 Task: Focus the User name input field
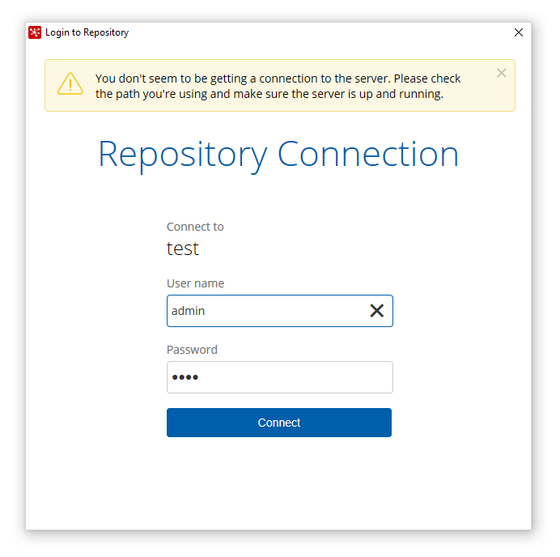[x=280, y=311]
